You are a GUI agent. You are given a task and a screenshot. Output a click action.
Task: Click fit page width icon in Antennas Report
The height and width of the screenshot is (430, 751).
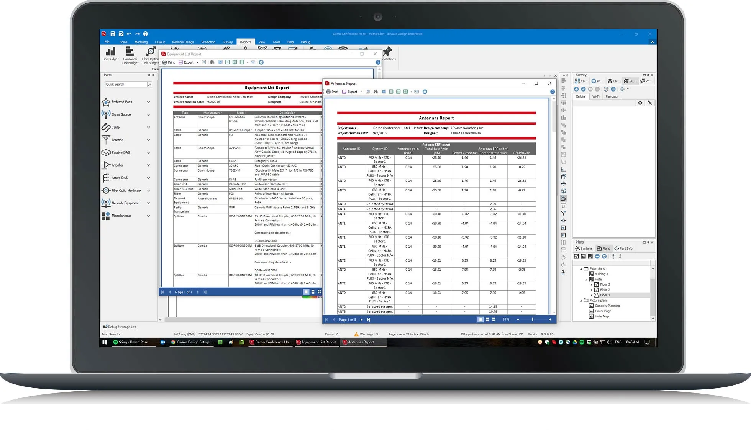tap(416, 92)
